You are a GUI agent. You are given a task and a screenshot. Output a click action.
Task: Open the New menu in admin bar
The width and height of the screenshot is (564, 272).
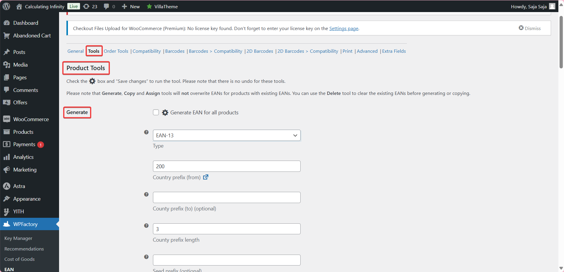[x=131, y=6]
